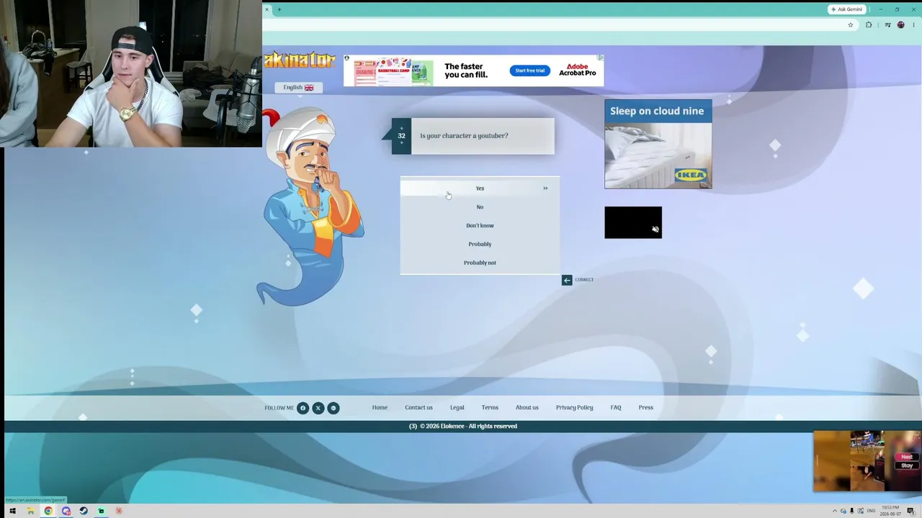Screen dimensions: 922x518
Task: Open Steam from the taskbar
Action: 84,512
